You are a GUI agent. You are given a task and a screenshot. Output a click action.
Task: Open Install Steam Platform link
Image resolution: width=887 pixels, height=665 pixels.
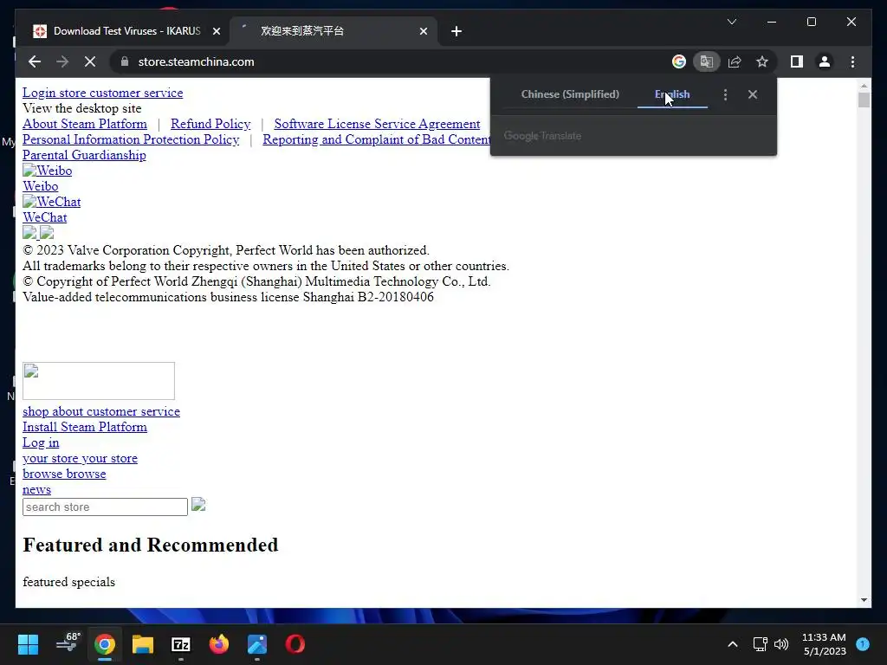pyautogui.click(x=85, y=427)
